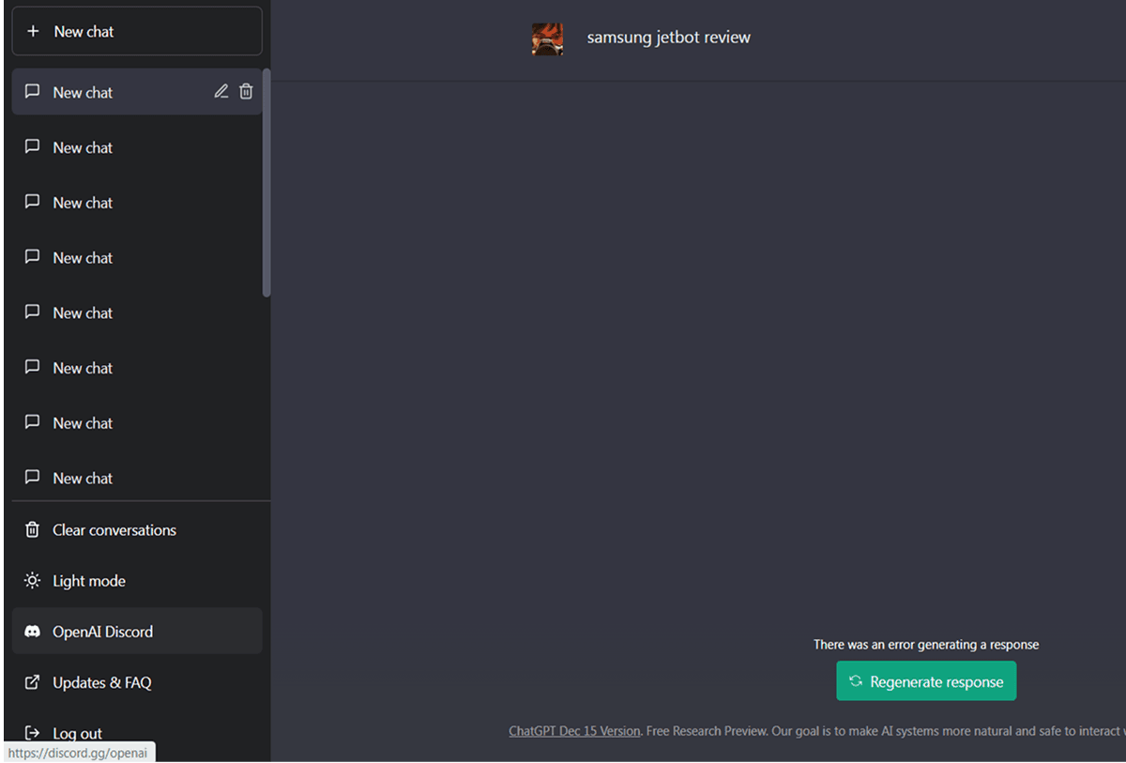
Task: Click the sidebar conversation list scrollbar
Action: tap(266, 183)
